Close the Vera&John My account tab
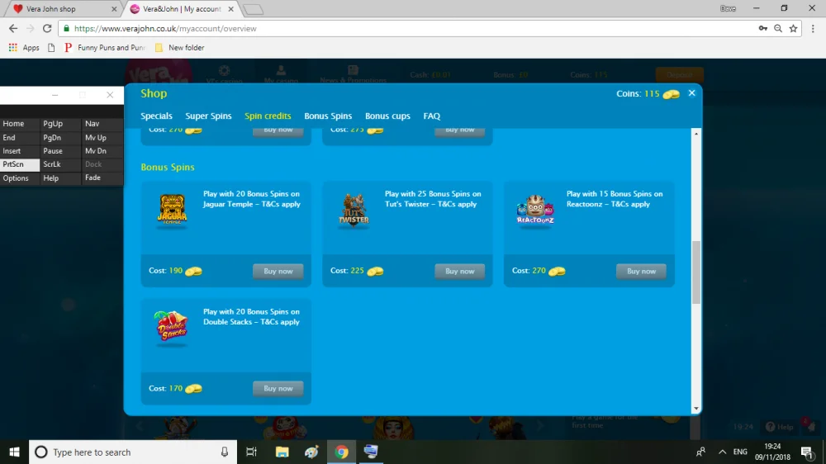Screen dimensions: 826x464 230,9
